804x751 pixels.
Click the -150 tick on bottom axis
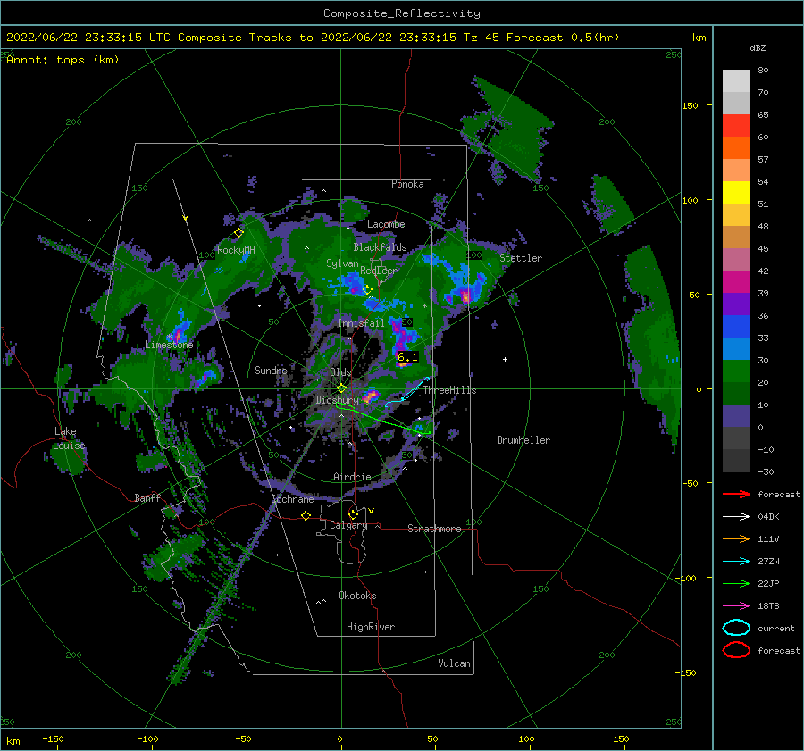pyautogui.click(x=53, y=738)
